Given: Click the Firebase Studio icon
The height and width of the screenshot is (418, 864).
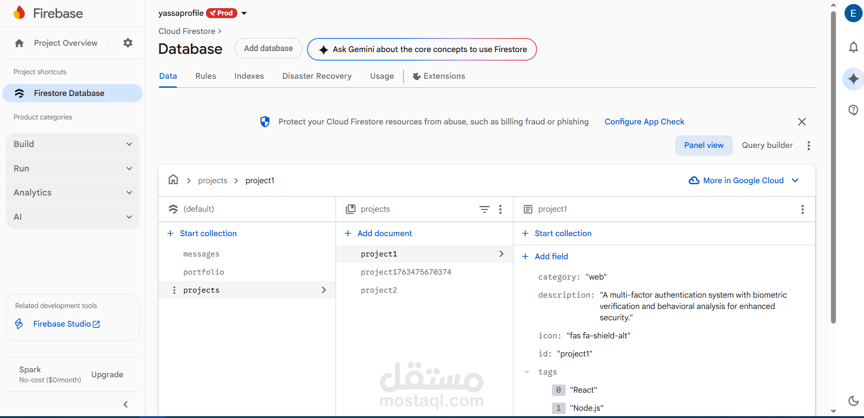Looking at the screenshot, I should (19, 323).
